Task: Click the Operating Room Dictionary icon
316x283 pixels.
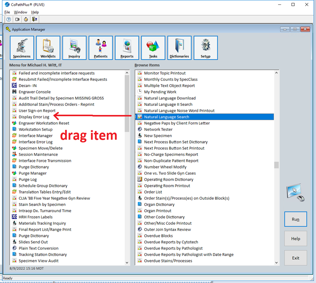Action: 140,179
